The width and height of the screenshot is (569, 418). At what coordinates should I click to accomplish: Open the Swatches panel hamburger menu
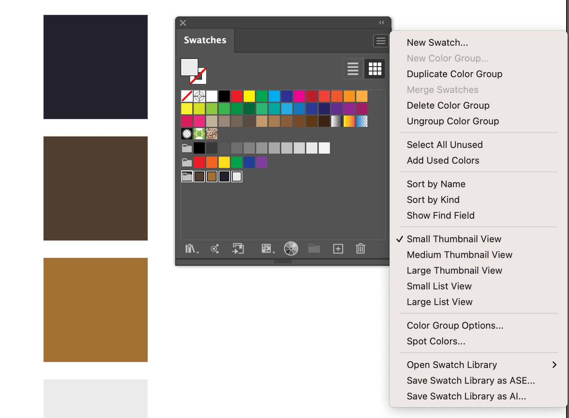[x=381, y=41]
